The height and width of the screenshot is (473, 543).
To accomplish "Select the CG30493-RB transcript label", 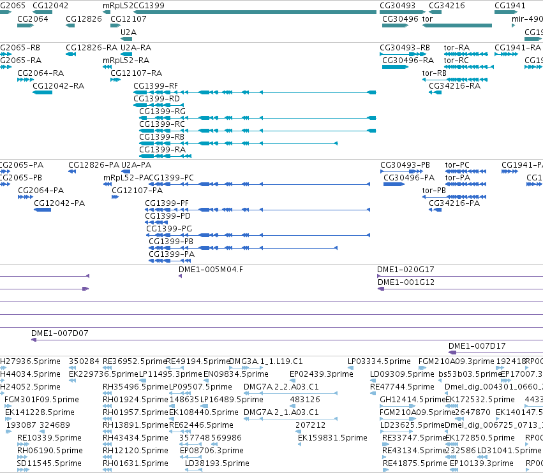I will (x=405, y=47).
